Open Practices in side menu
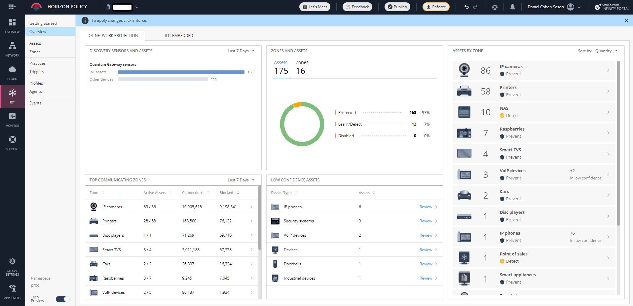The image size is (633, 306). click(x=37, y=63)
